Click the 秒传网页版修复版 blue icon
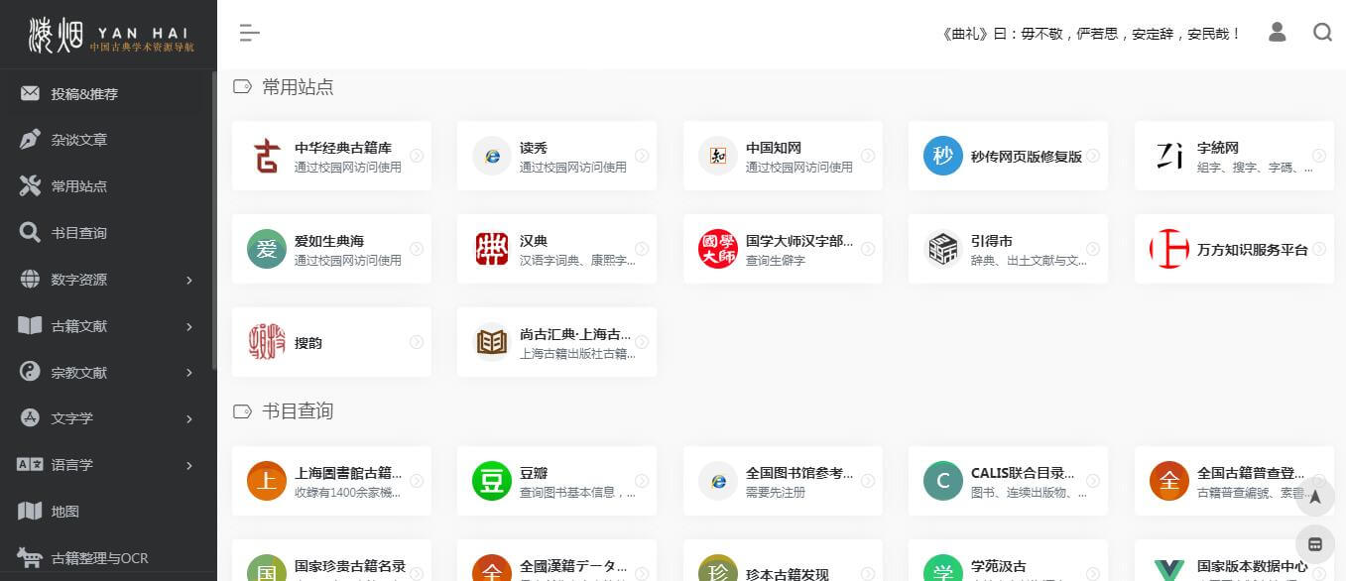Image resolution: width=1346 pixels, height=581 pixels. coord(942,156)
